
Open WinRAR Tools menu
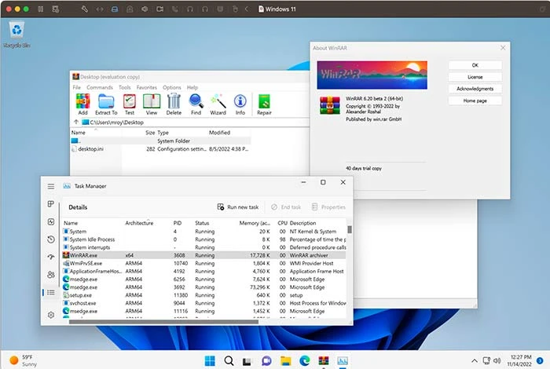click(x=124, y=87)
